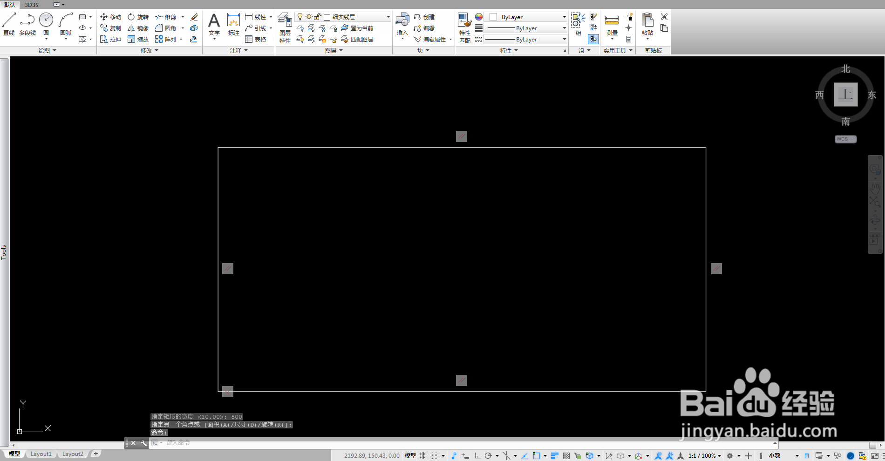Select the 多段线 (Polyline) tool
Image resolution: width=885 pixels, height=461 pixels.
pos(27,24)
